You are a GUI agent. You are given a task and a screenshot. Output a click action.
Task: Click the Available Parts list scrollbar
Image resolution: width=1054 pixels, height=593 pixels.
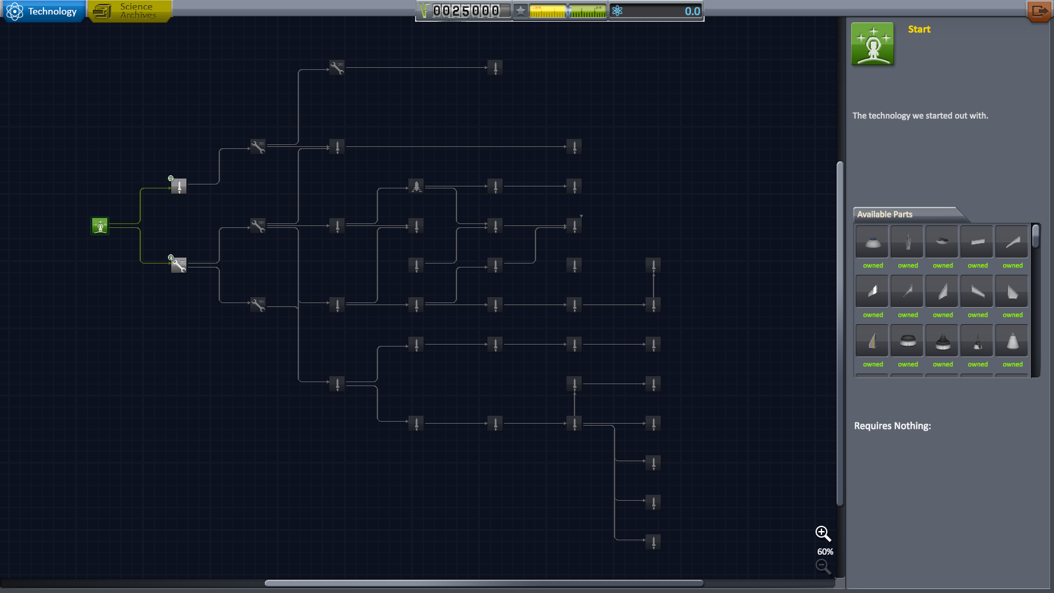(1036, 237)
